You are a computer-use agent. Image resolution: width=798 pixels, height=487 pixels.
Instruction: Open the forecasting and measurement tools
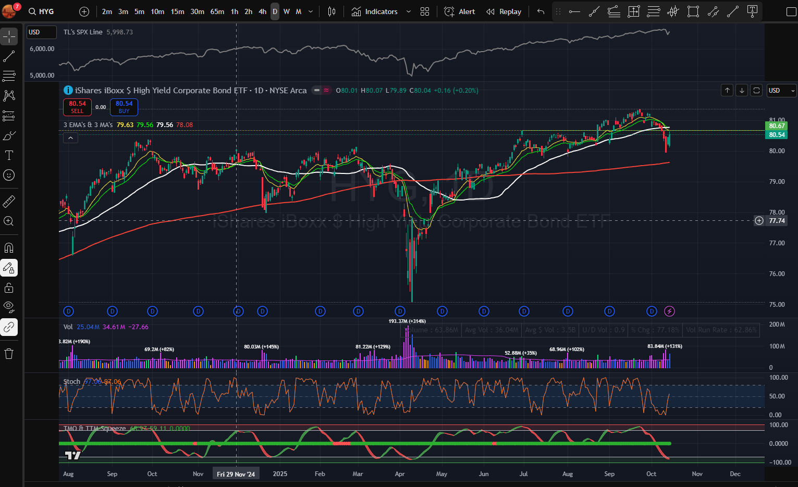[x=9, y=116]
